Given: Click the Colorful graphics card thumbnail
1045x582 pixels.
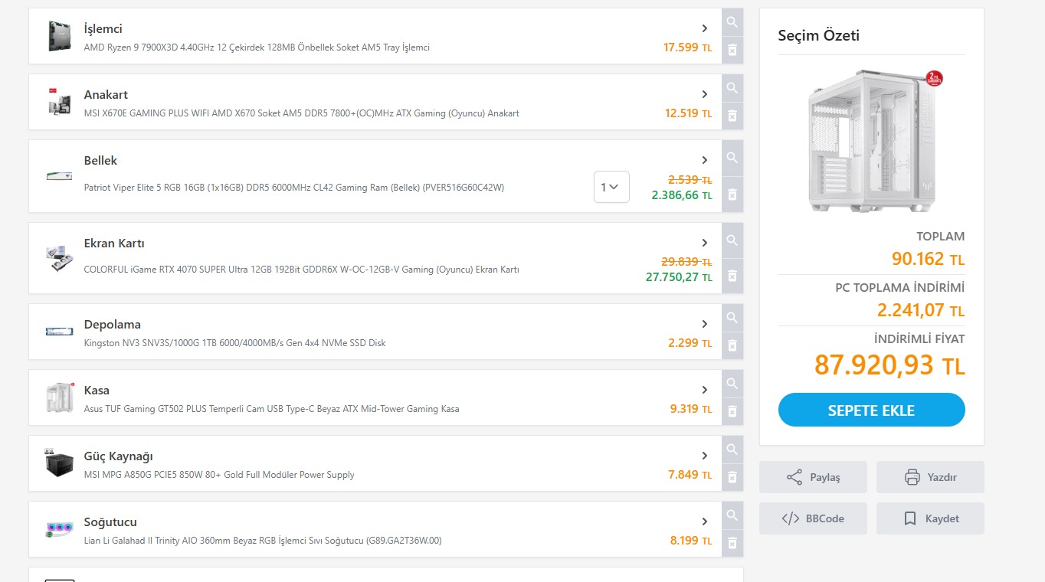Looking at the screenshot, I should (59, 258).
